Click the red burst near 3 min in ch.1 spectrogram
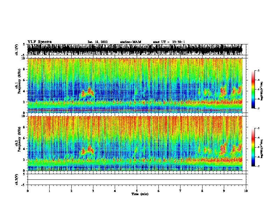This screenshot has height=214, width=277. pos(88,92)
